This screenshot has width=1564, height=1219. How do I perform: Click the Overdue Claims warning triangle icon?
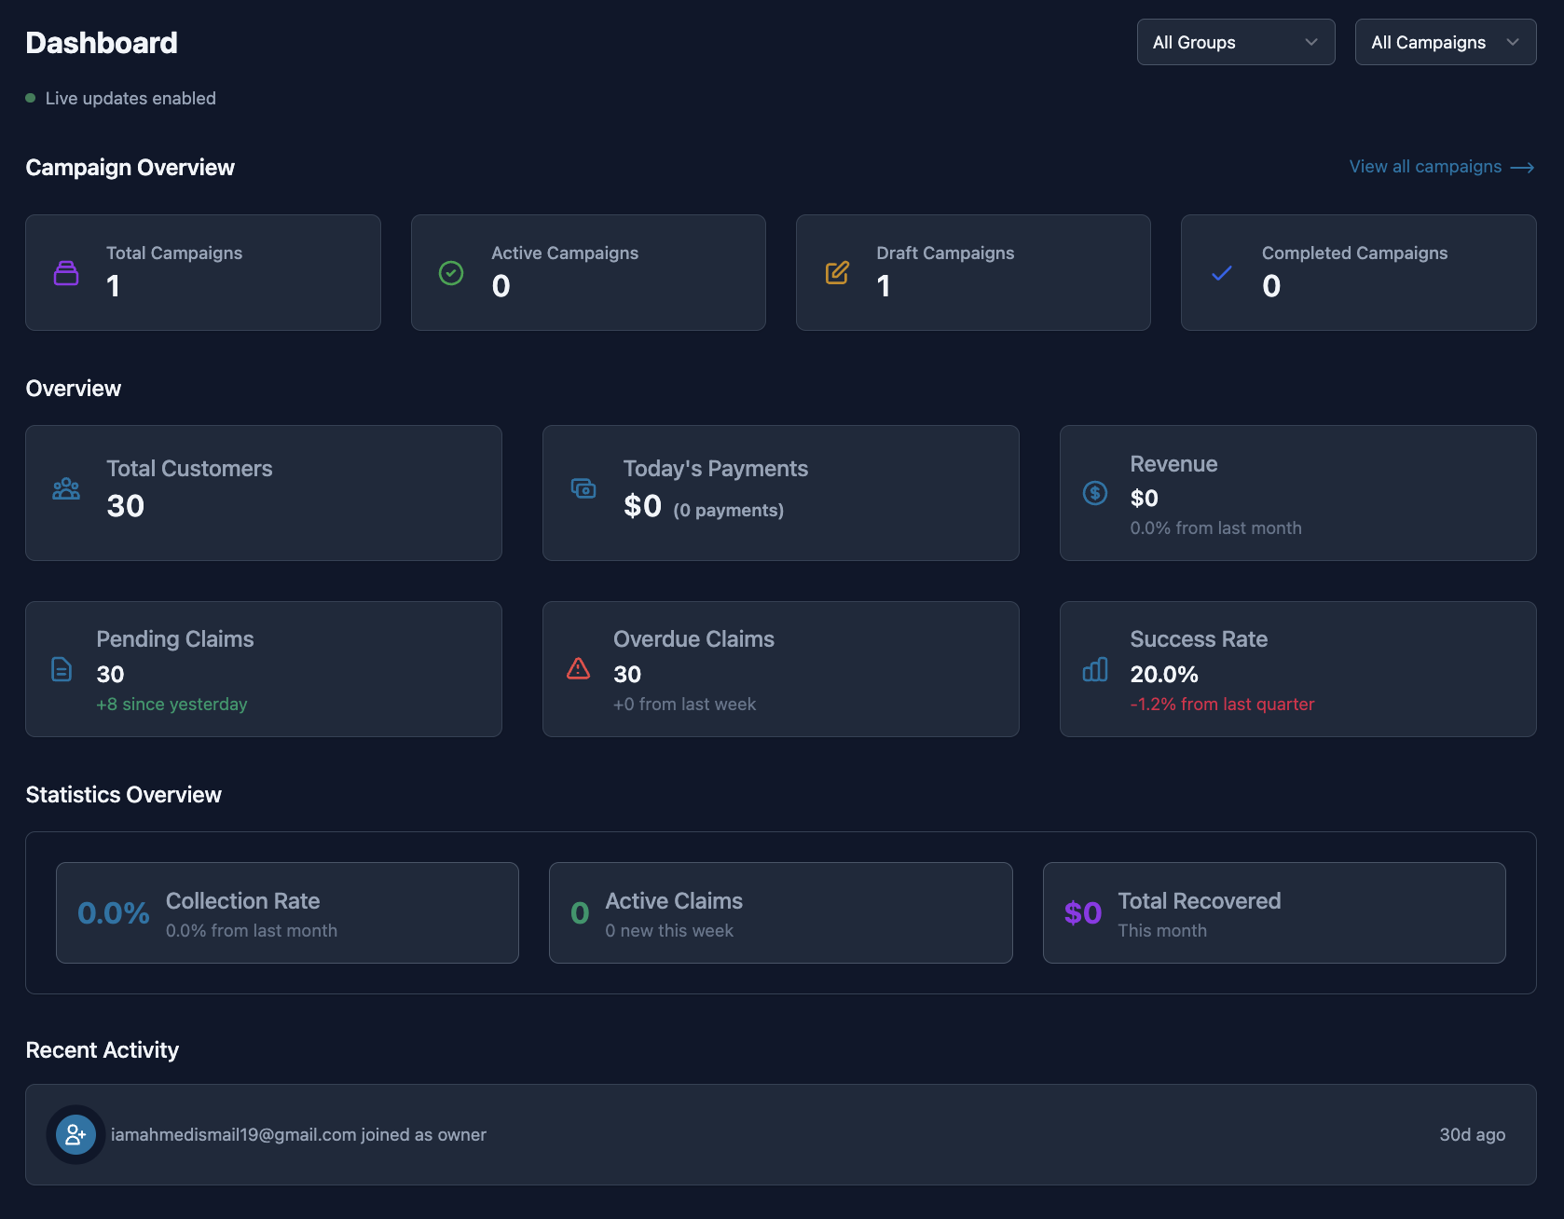(578, 669)
